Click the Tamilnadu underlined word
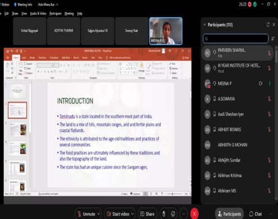Screen dimensions: 278x219 pyautogui.click(x=67, y=116)
